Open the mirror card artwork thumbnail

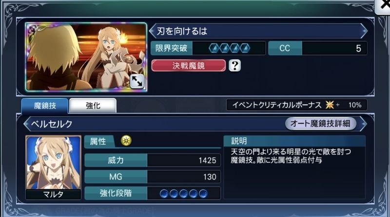click(x=86, y=57)
